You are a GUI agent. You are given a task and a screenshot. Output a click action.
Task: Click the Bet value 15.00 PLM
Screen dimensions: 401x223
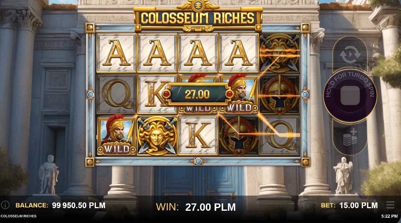358,205
